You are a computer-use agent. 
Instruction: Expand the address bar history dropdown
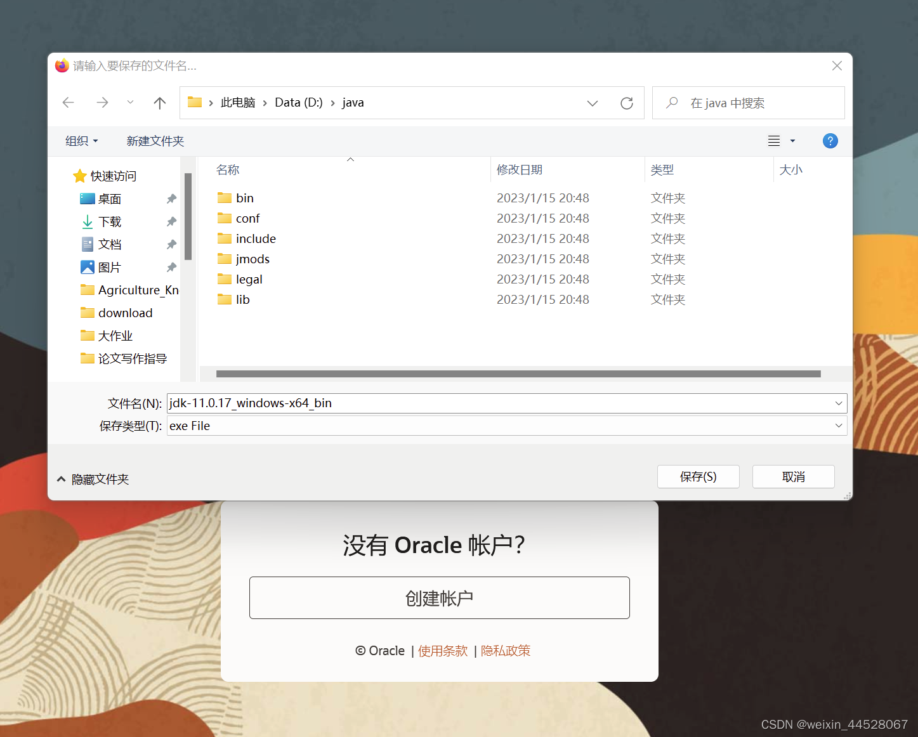(x=593, y=103)
